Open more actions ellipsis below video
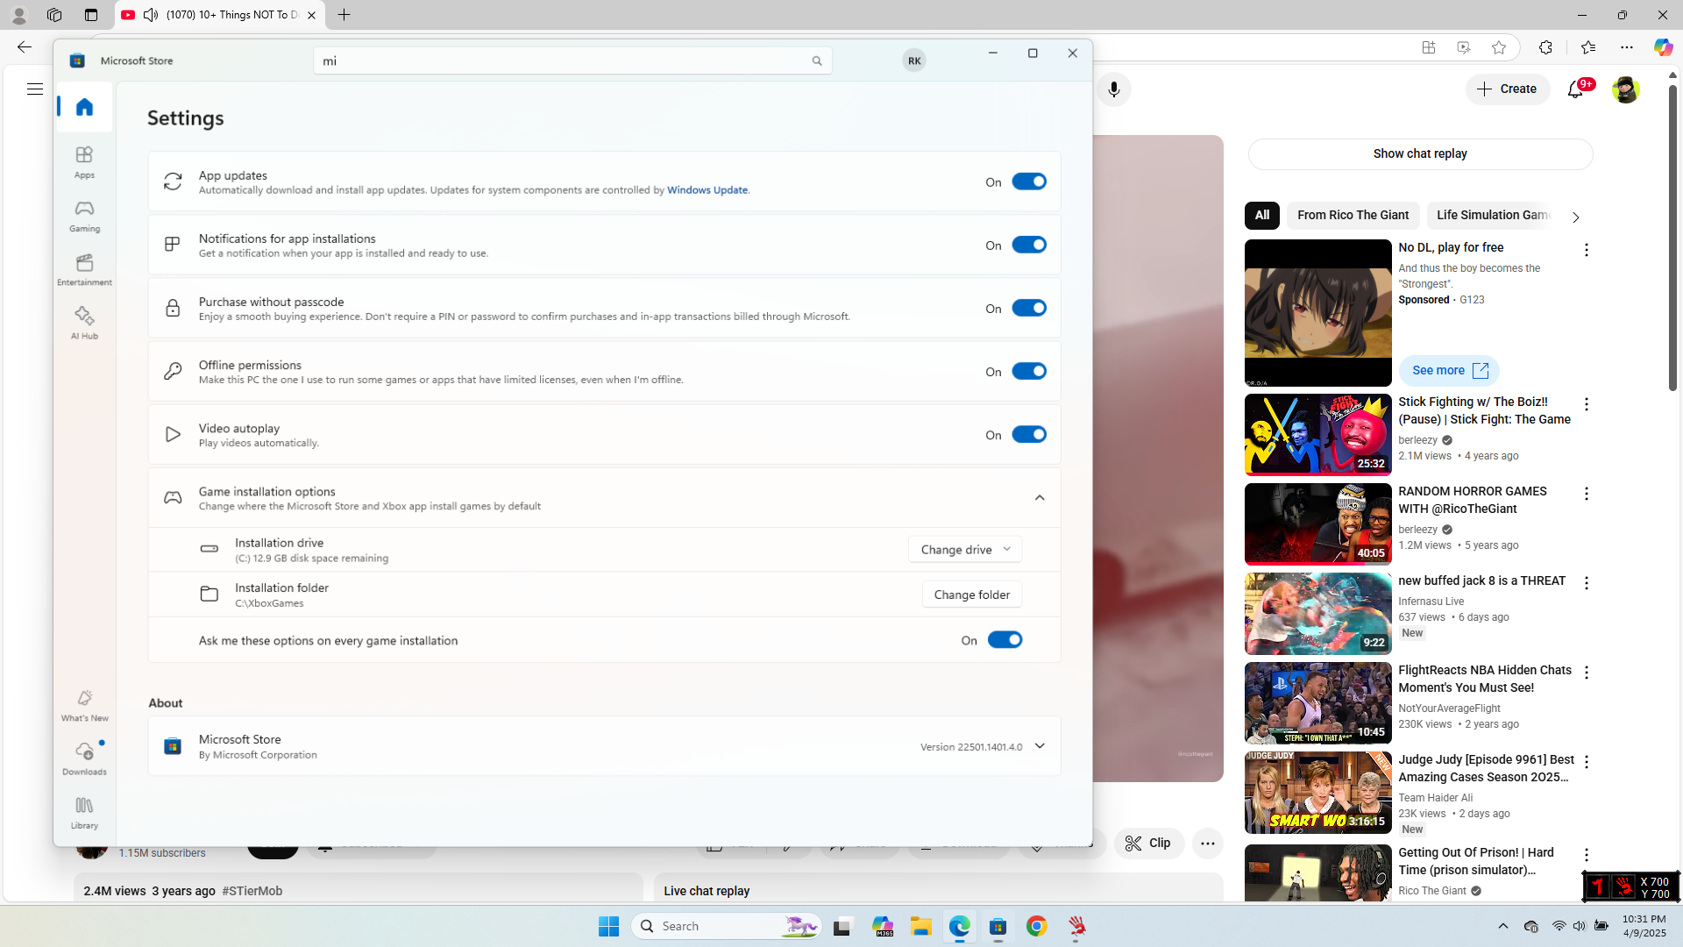This screenshot has height=947, width=1683. coord(1207,844)
